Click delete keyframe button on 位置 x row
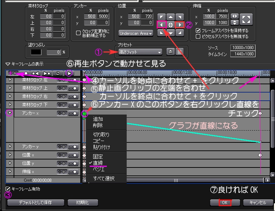The height and width of the screenshot is (211, 275). point(73,155)
